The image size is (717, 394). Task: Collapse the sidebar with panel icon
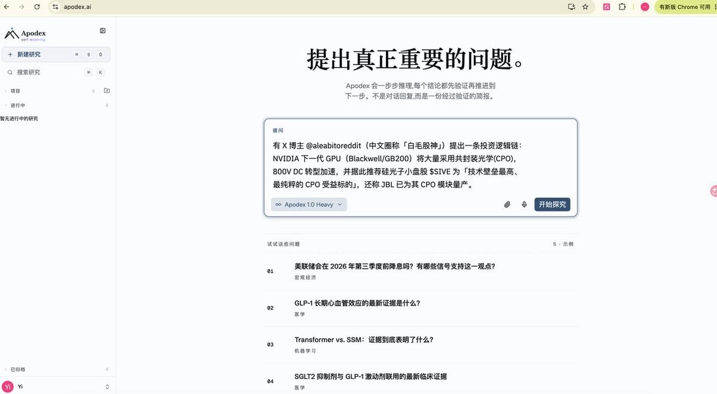pos(103,30)
